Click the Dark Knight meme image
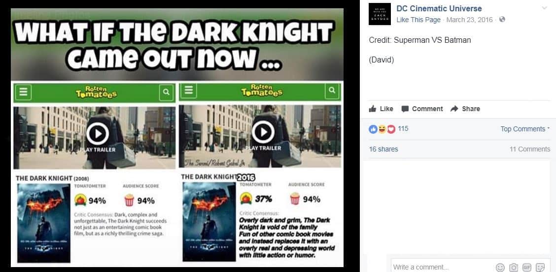This screenshot has height=272, width=556. click(x=177, y=138)
